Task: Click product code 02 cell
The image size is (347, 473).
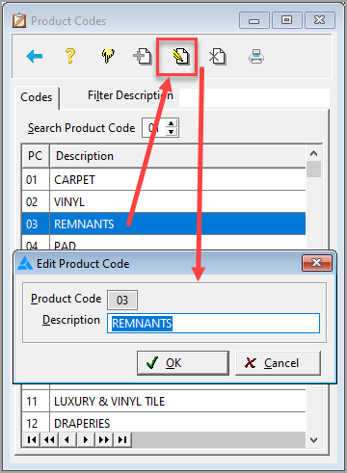Action: (36, 202)
